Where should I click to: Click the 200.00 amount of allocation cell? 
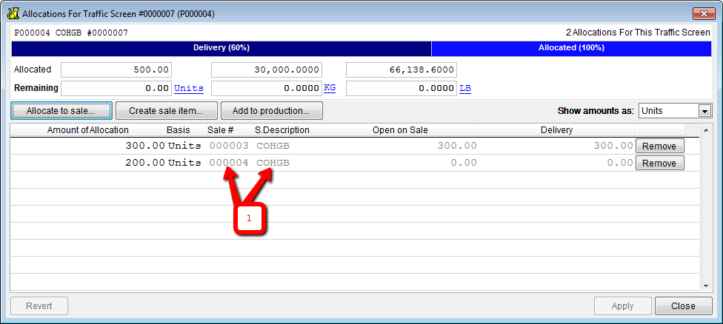pyautogui.click(x=87, y=163)
